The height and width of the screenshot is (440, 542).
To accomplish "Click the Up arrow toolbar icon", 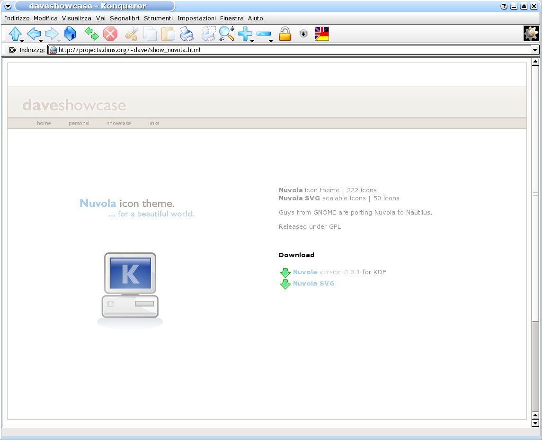I will (15, 34).
